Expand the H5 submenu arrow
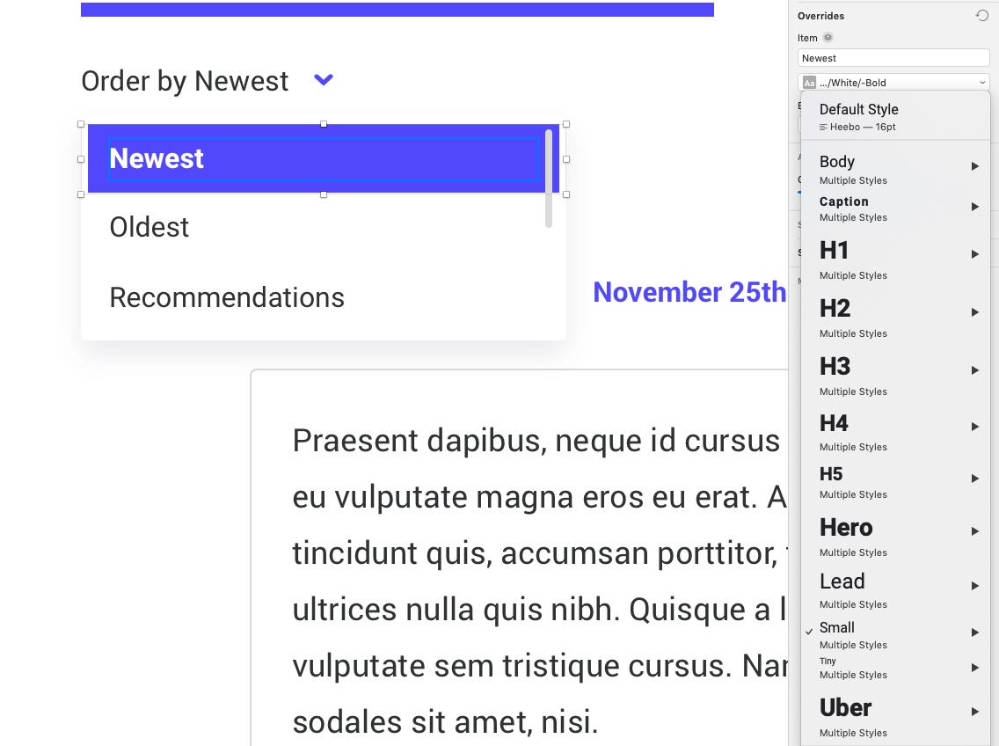The image size is (999, 746). 974,479
